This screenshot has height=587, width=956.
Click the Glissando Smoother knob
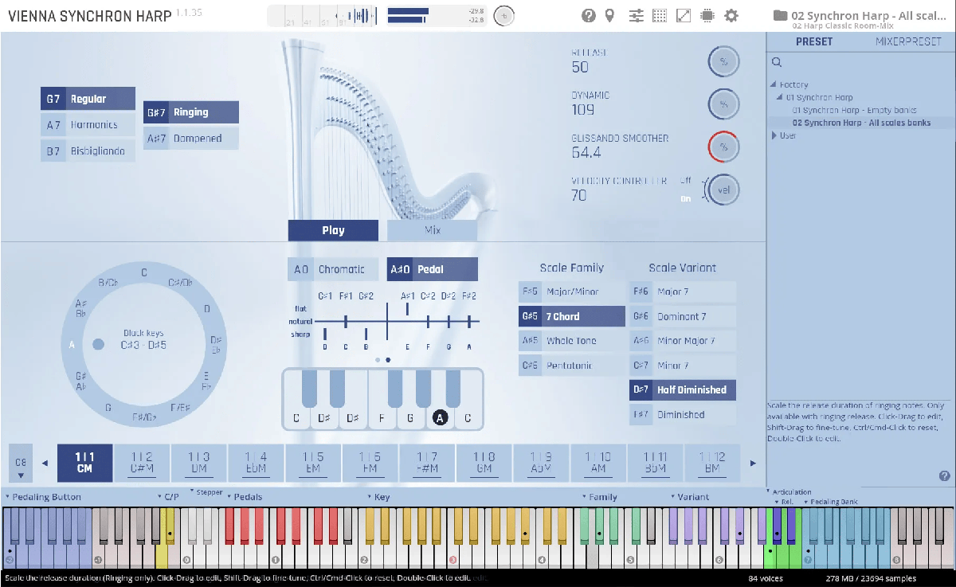click(x=723, y=147)
